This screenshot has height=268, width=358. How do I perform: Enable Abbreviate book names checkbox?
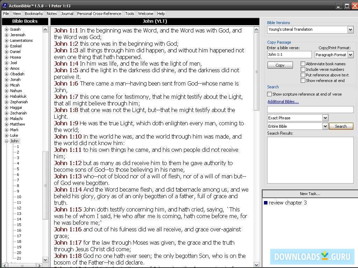303,64
